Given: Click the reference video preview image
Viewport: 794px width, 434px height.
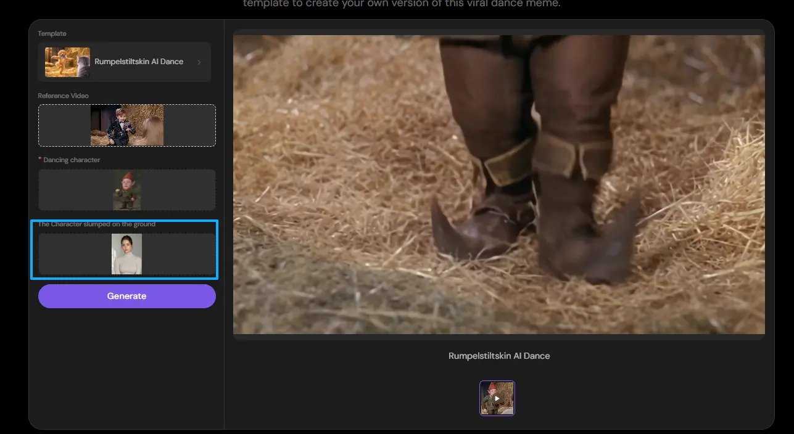Looking at the screenshot, I should pos(127,125).
